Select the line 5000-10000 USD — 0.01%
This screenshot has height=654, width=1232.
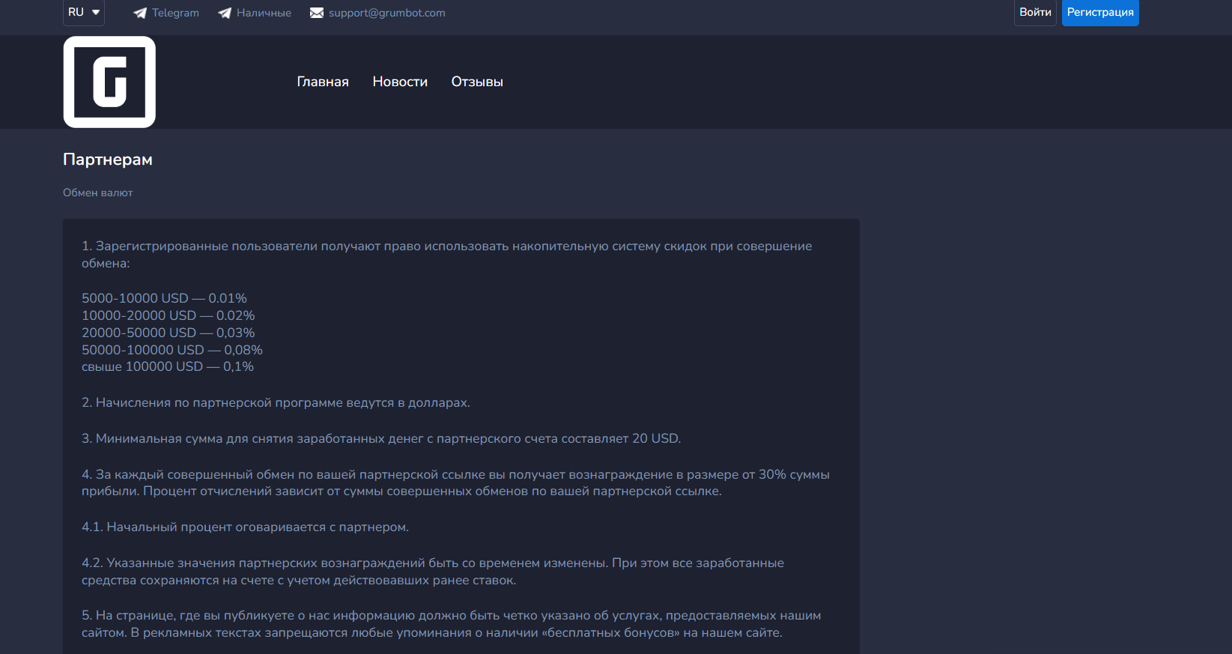pyautogui.click(x=164, y=298)
